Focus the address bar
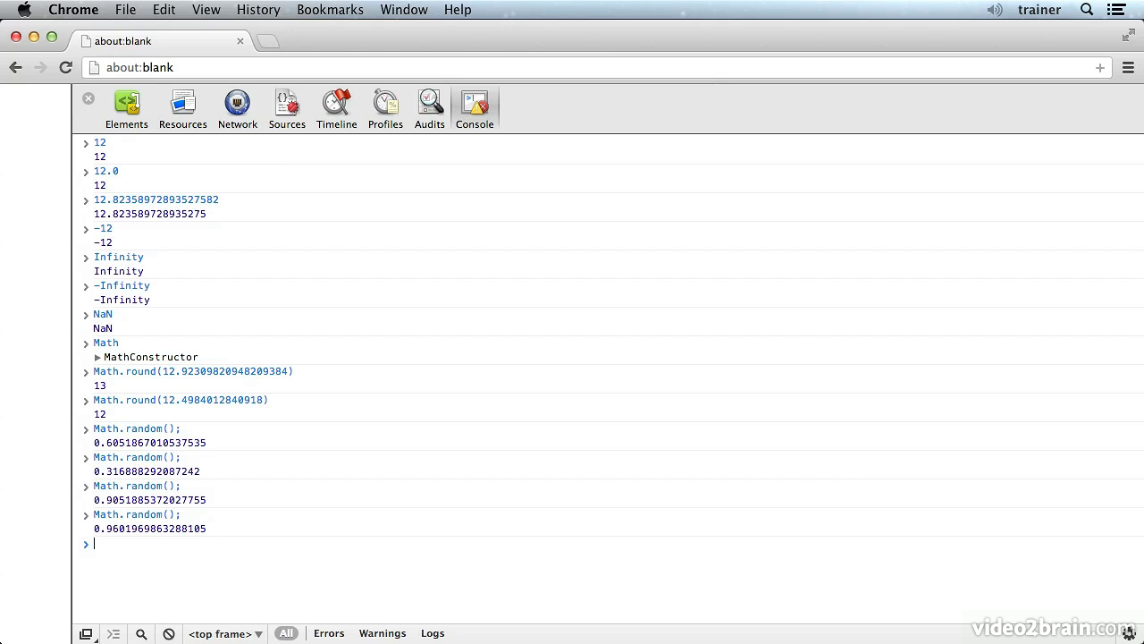The image size is (1144, 644). [597, 67]
